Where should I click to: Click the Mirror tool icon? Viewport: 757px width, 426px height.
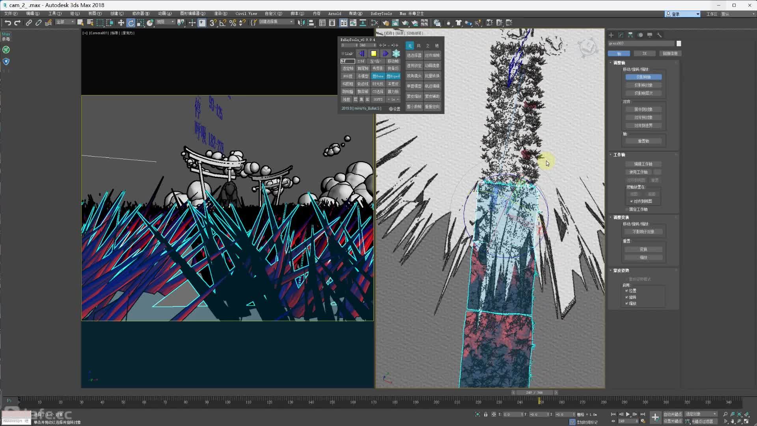pos(301,23)
